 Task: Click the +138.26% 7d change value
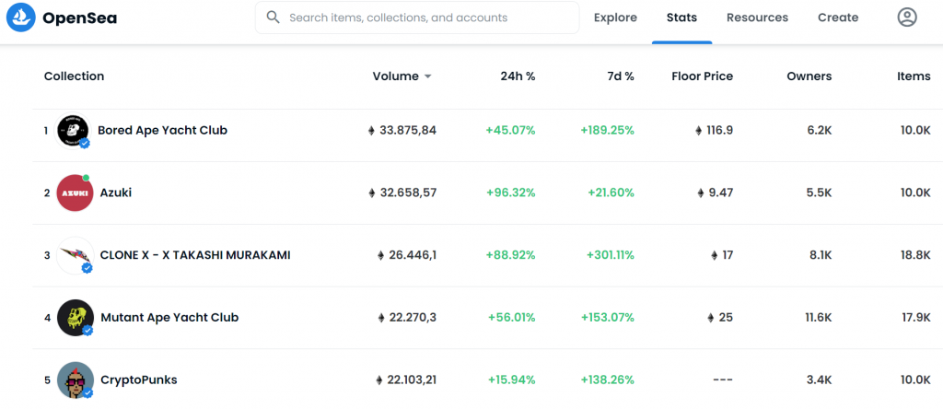coord(608,380)
